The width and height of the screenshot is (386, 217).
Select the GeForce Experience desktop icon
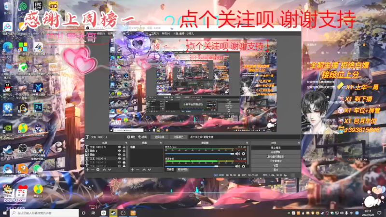[x=8, y=130]
